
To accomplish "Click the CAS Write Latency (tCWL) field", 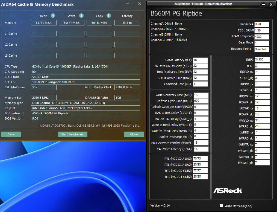I will click(x=201, y=149).
